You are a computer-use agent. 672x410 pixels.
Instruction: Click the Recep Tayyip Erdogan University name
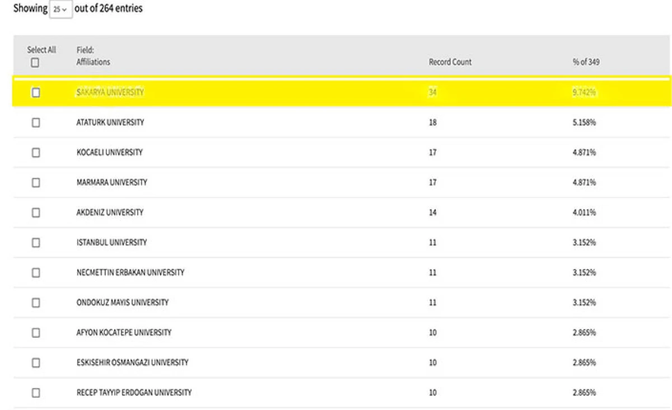134,393
